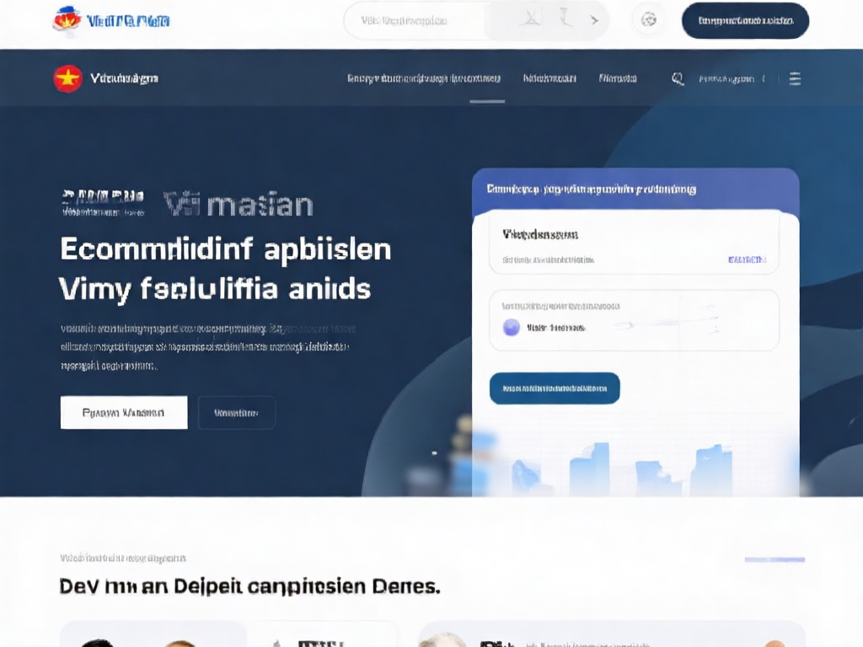Click the purple link in first card row
Image resolution: width=863 pixels, height=647 pixels.
pyautogui.click(x=747, y=259)
